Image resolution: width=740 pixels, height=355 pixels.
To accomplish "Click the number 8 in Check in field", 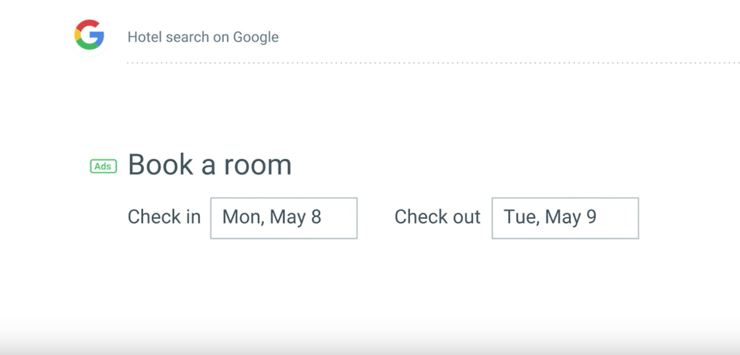I will (x=316, y=217).
